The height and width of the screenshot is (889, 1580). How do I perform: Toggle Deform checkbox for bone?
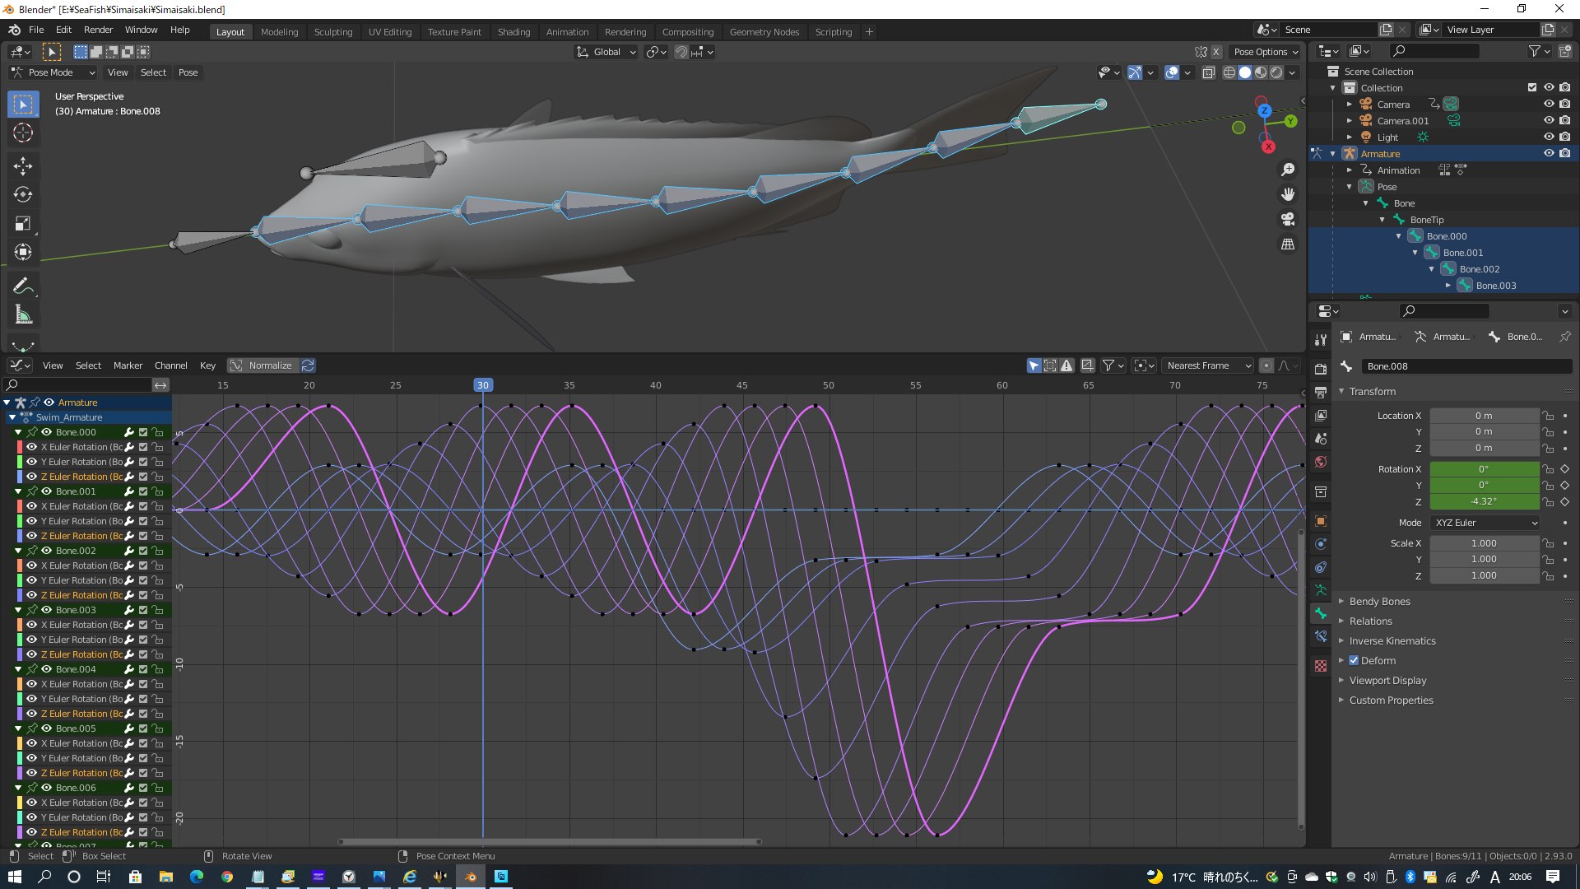tap(1354, 660)
